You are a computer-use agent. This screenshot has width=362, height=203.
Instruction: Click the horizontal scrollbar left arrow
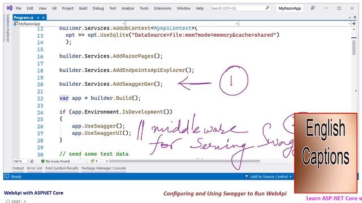[107, 161]
